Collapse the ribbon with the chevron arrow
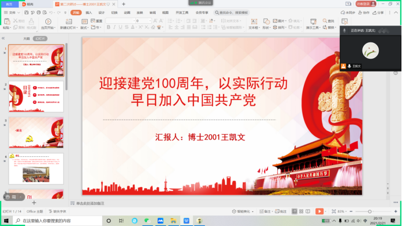 point(396,13)
